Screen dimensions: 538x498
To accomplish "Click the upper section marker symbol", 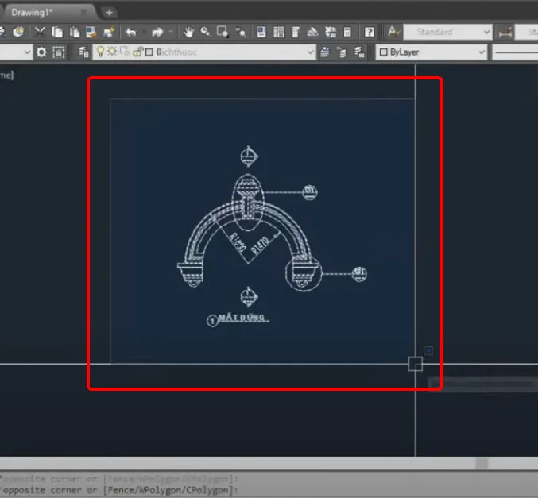I will pyautogui.click(x=249, y=156).
